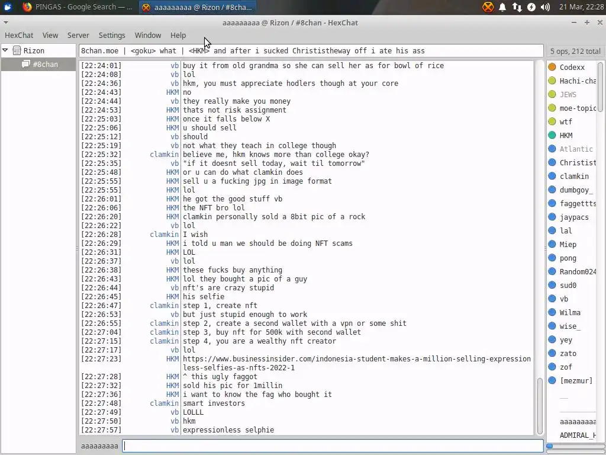The image size is (606, 455).
Task: Click the aaaaaaaaa entry below user list
Action: click(578, 422)
